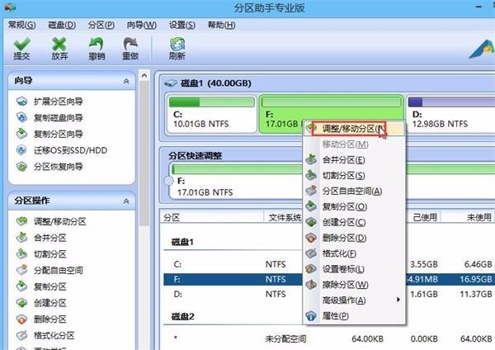Select 复制分区 in sidebar operations
Image resolution: width=495 pixels, height=350 pixels.
tap(50, 286)
